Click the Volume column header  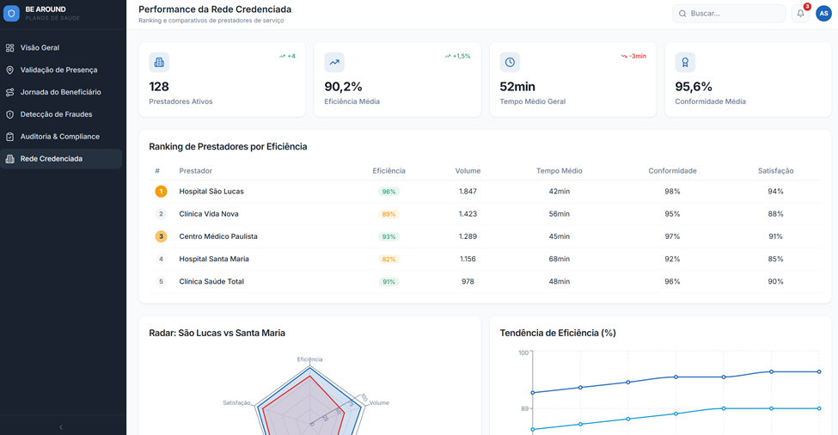[468, 171]
